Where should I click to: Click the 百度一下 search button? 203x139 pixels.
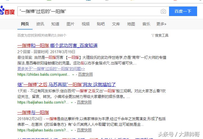click(x=183, y=11)
